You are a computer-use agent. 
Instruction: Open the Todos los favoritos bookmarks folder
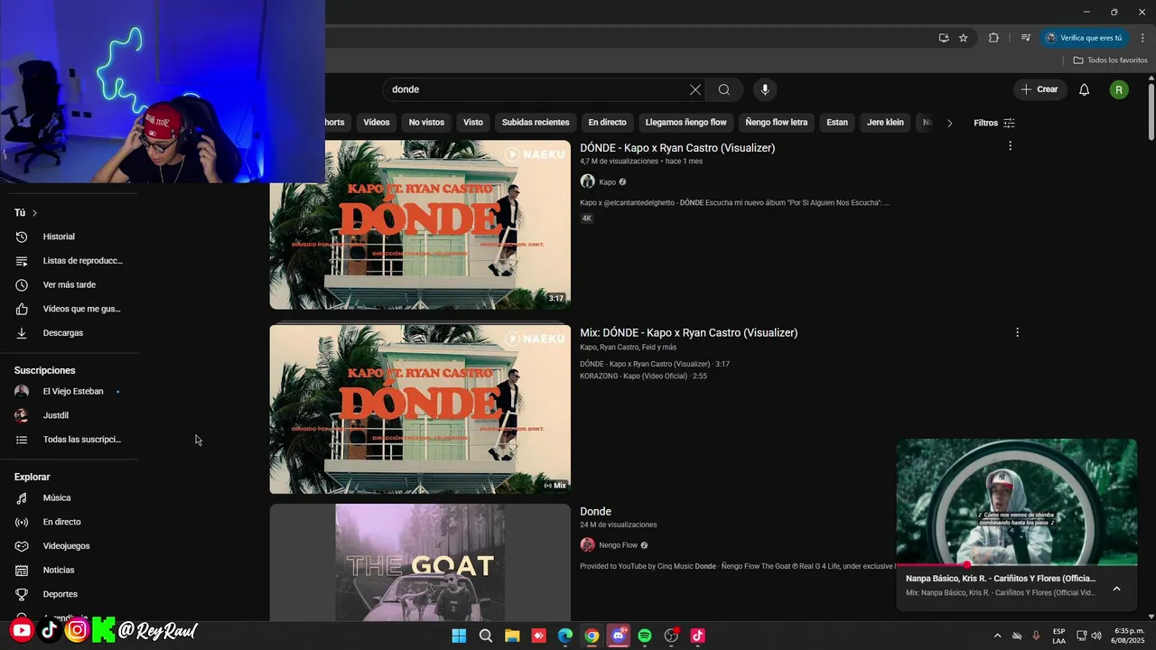pyautogui.click(x=1111, y=60)
